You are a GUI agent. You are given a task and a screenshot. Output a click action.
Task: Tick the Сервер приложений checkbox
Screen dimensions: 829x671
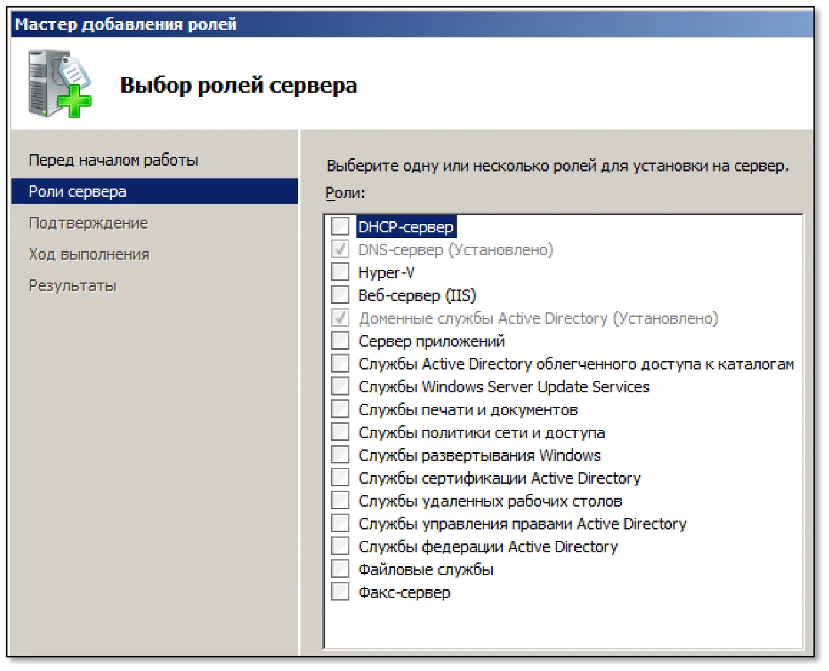340,340
